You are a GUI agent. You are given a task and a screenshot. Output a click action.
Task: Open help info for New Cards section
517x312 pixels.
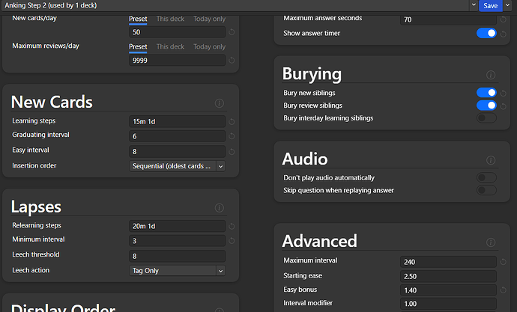click(x=219, y=103)
